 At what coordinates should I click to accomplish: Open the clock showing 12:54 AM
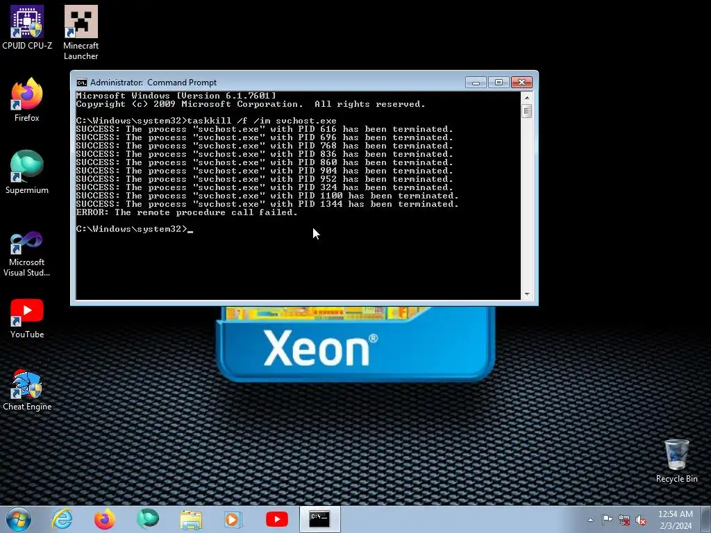click(x=675, y=520)
